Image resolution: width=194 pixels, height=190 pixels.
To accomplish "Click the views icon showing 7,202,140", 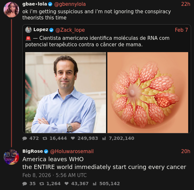I will 104,138.
